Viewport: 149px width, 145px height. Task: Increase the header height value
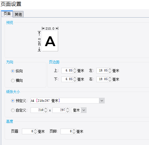[35, 130]
